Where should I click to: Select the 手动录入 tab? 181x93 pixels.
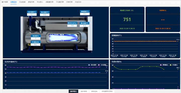(40, 2)
